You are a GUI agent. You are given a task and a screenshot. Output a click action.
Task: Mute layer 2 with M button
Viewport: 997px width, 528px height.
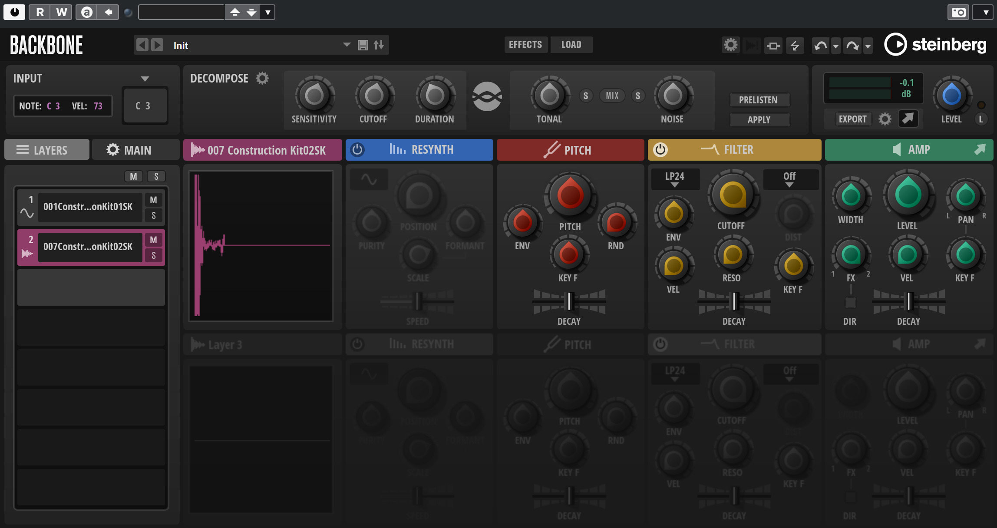(153, 240)
